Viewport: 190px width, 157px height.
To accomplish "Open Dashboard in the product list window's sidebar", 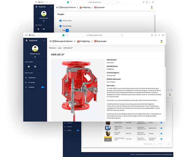I will pyautogui.click(x=69, y=123).
